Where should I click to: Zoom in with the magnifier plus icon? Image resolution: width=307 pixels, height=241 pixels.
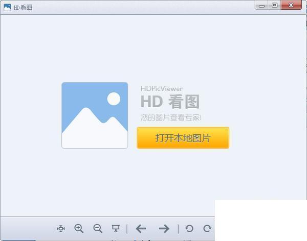(79, 228)
